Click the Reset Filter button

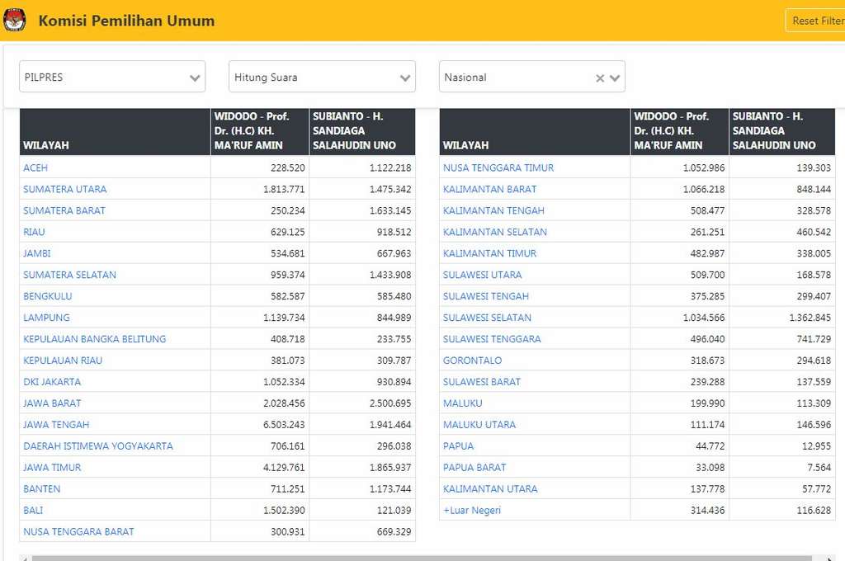pos(817,21)
